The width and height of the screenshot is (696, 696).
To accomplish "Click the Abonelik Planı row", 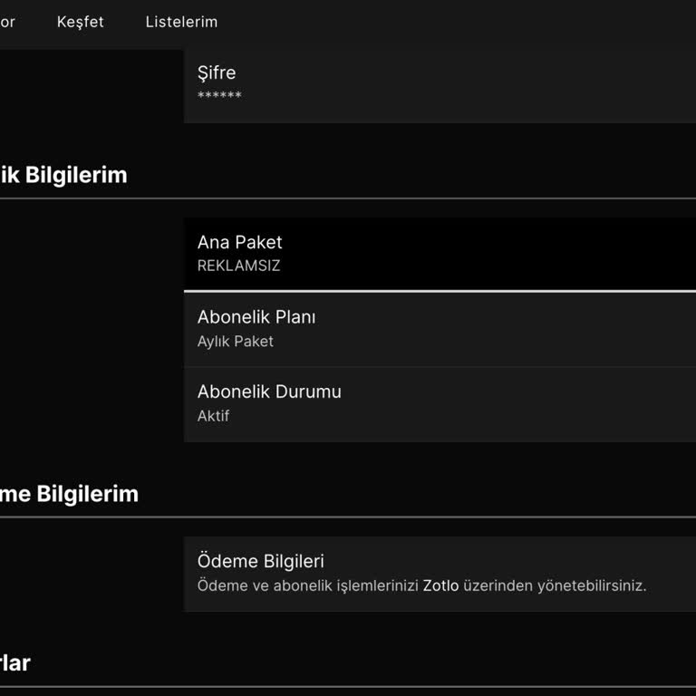I will point(440,329).
